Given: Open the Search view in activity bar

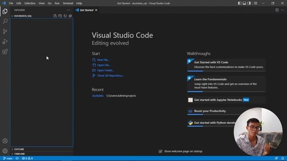Looking at the screenshot, I should [x=5, y=21].
